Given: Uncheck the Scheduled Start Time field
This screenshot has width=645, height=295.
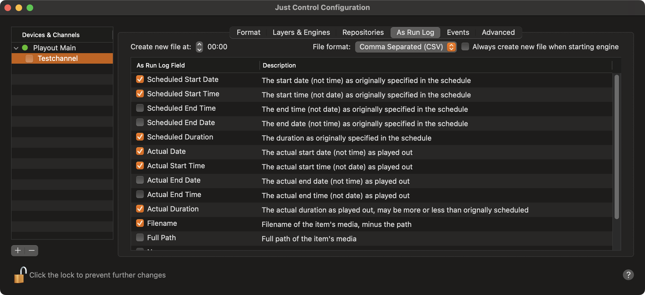Looking at the screenshot, I should pyautogui.click(x=140, y=94).
